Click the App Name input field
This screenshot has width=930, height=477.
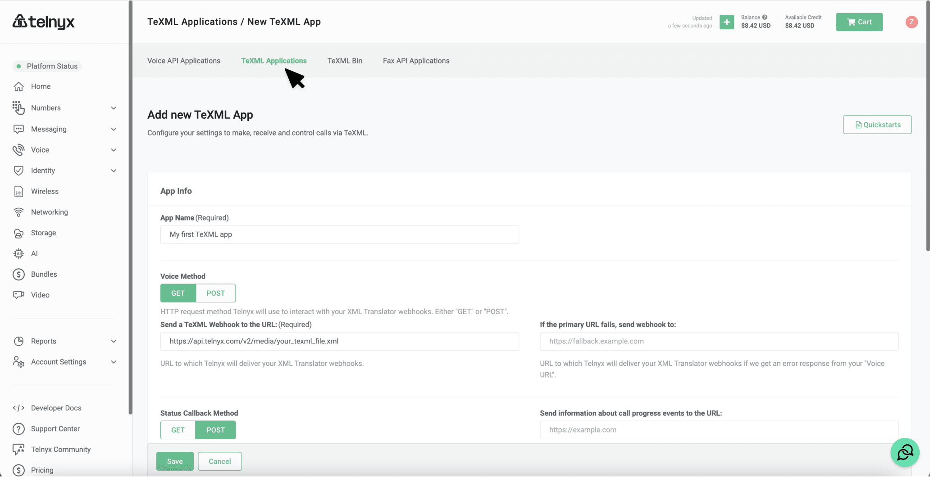pos(340,234)
